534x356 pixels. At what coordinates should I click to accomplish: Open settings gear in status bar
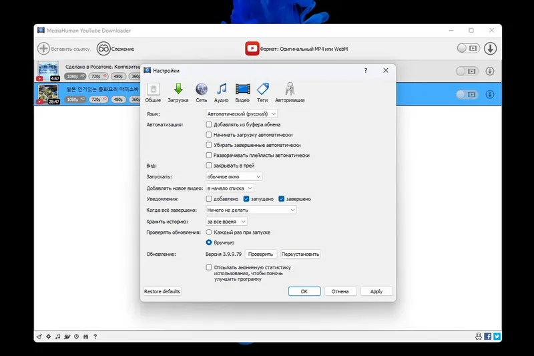pos(48,337)
